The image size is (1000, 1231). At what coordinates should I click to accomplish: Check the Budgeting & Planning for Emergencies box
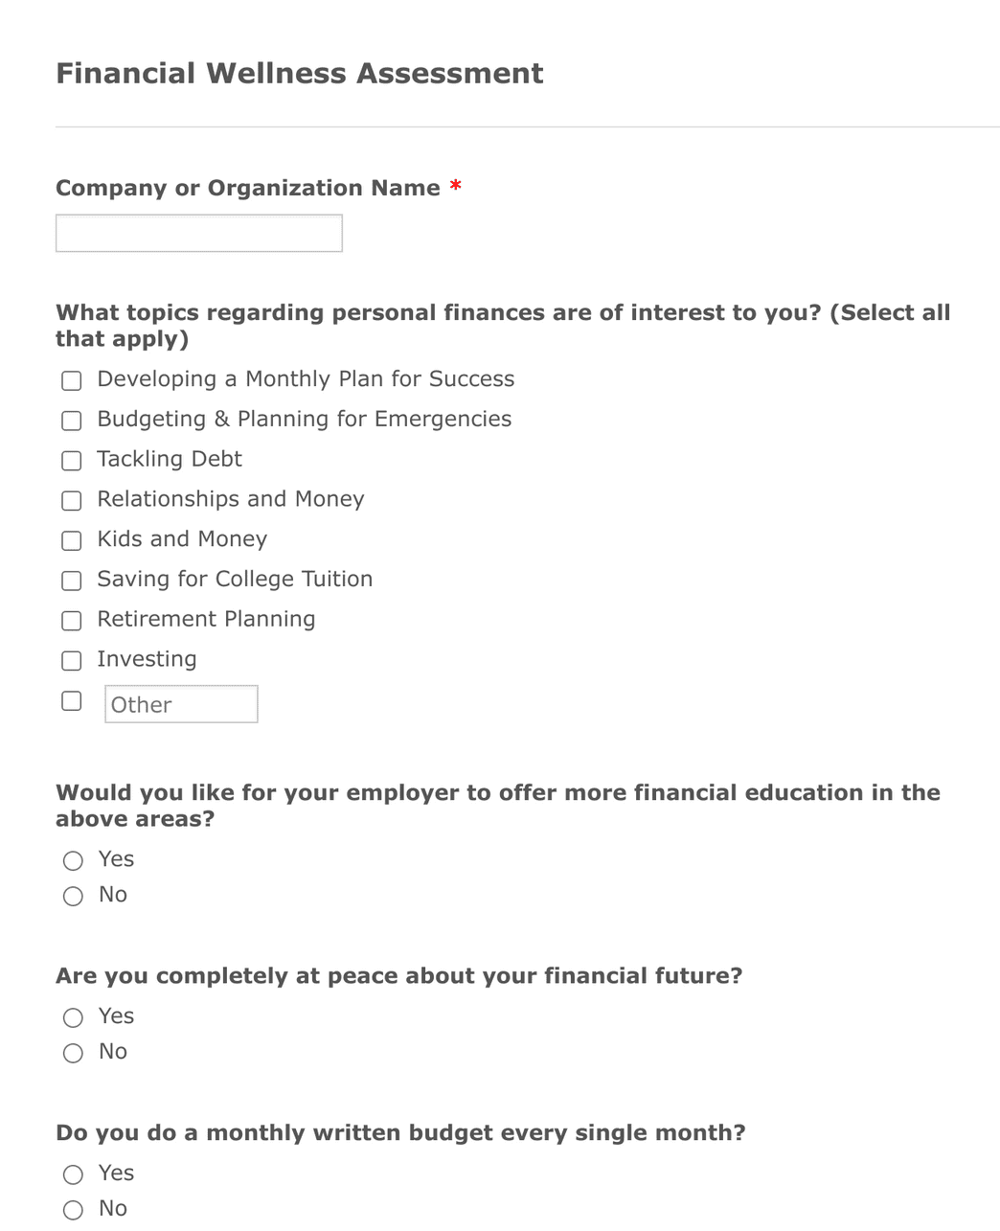(71, 421)
